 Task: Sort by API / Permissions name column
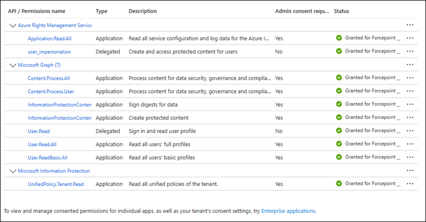tap(44, 11)
